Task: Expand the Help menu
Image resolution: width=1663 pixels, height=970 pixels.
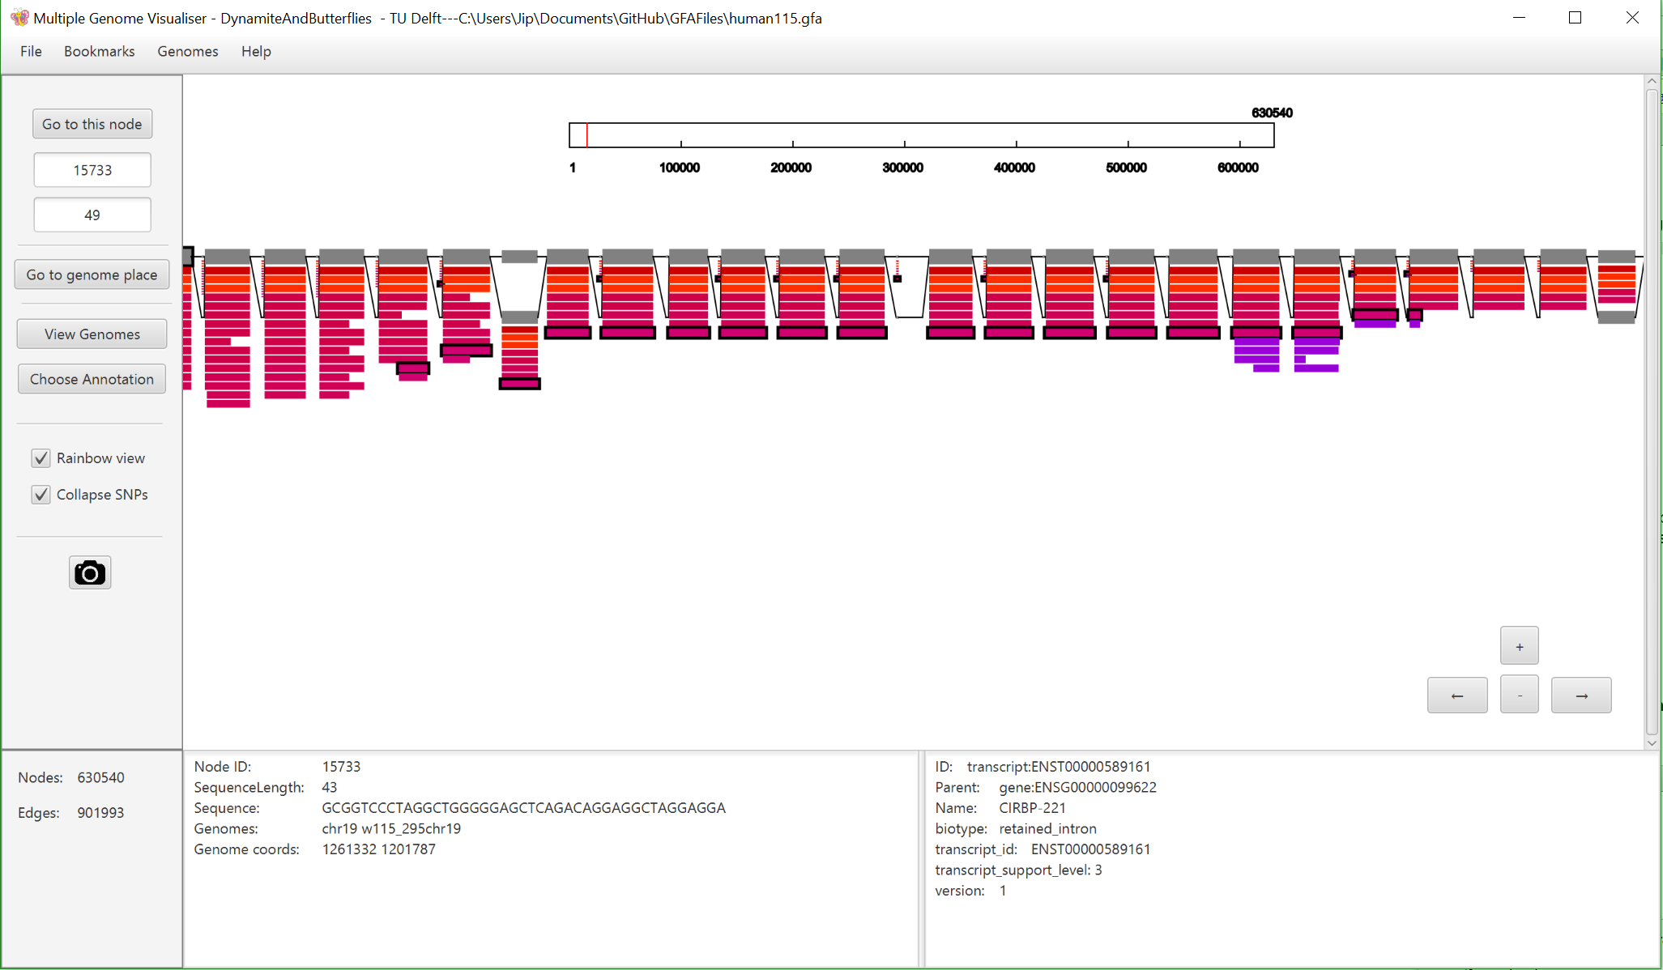Action: click(255, 51)
